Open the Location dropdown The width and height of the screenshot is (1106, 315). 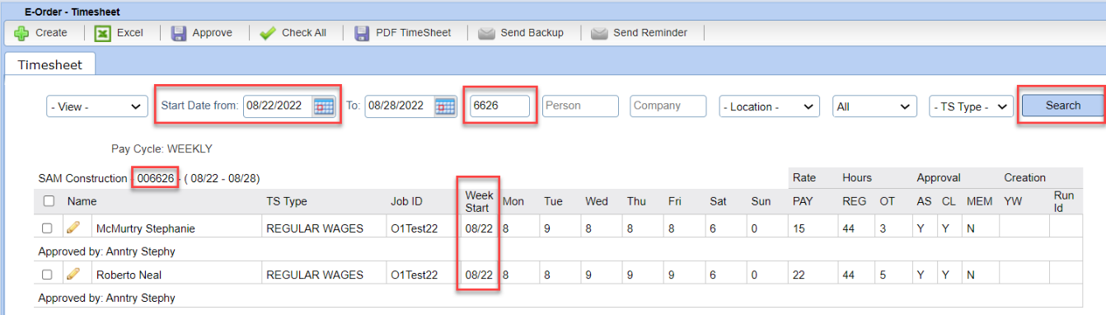(x=769, y=106)
